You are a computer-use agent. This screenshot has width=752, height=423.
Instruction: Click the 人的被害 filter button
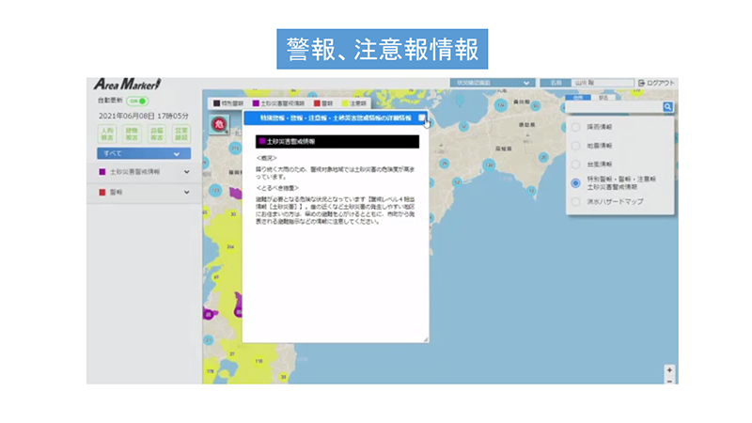click(107, 133)
